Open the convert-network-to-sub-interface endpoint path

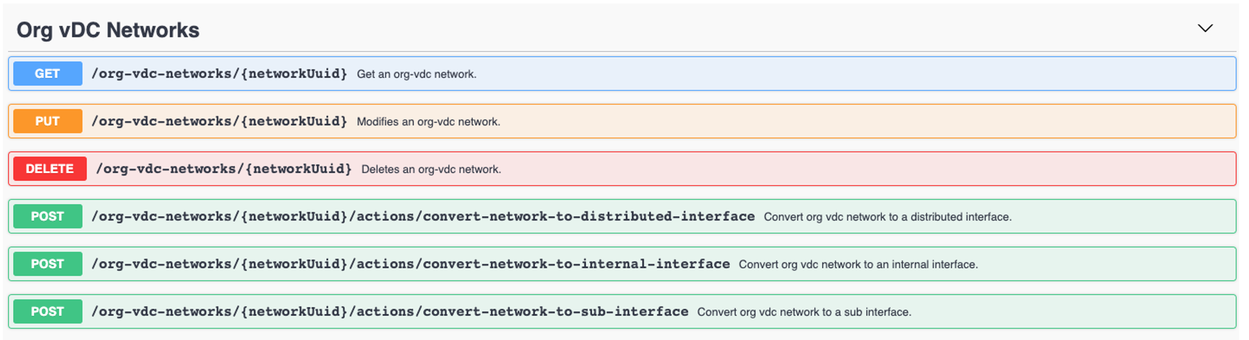pos(390,312)
